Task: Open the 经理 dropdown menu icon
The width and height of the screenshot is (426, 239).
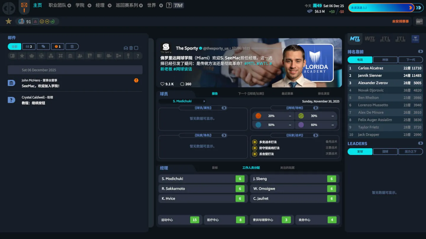Action: click(109, 5)
